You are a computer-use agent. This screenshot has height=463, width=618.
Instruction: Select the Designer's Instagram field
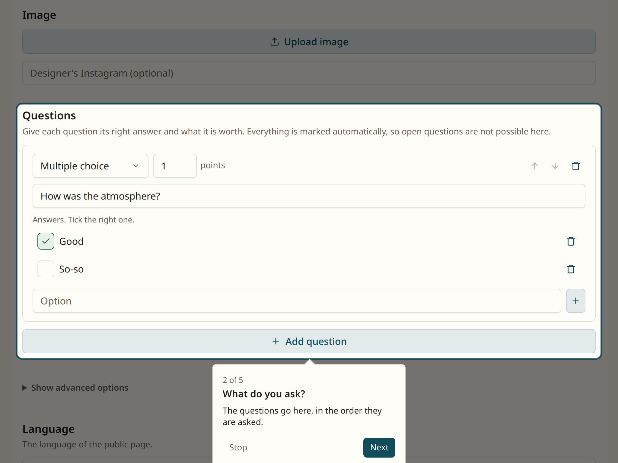[309, 73]
